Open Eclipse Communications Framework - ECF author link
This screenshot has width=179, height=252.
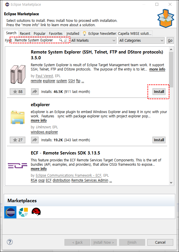pos(69,175)
